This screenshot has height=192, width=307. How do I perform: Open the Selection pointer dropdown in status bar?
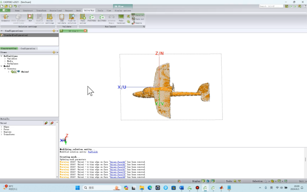point(269,182)
